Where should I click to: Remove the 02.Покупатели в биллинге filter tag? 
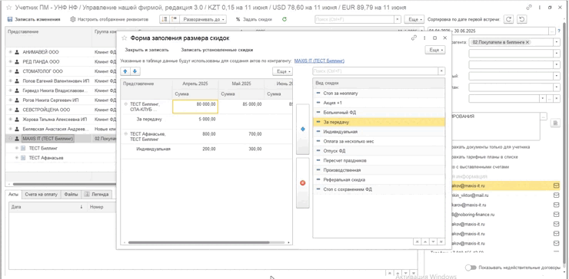tap(527, 42)
